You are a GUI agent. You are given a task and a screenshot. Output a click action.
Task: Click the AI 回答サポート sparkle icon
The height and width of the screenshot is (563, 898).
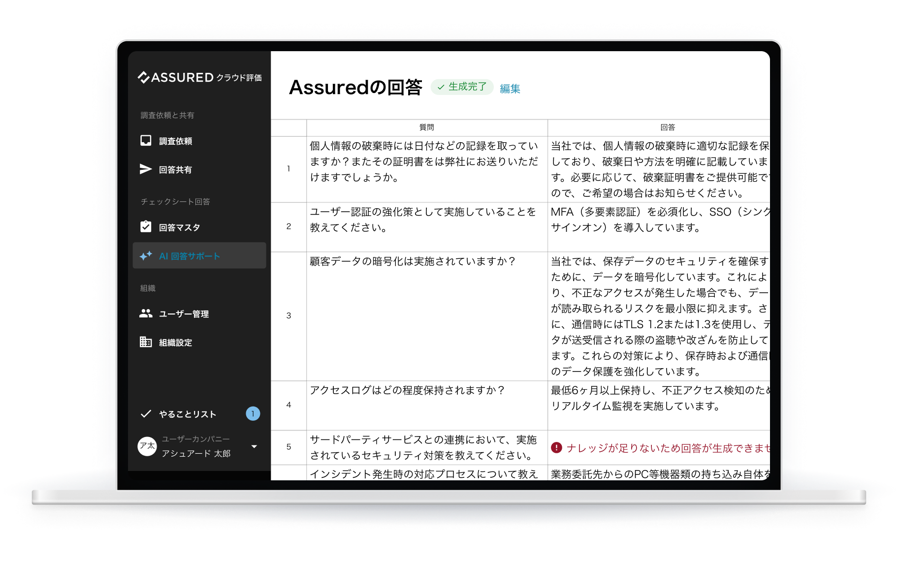(x=146, y=256)
